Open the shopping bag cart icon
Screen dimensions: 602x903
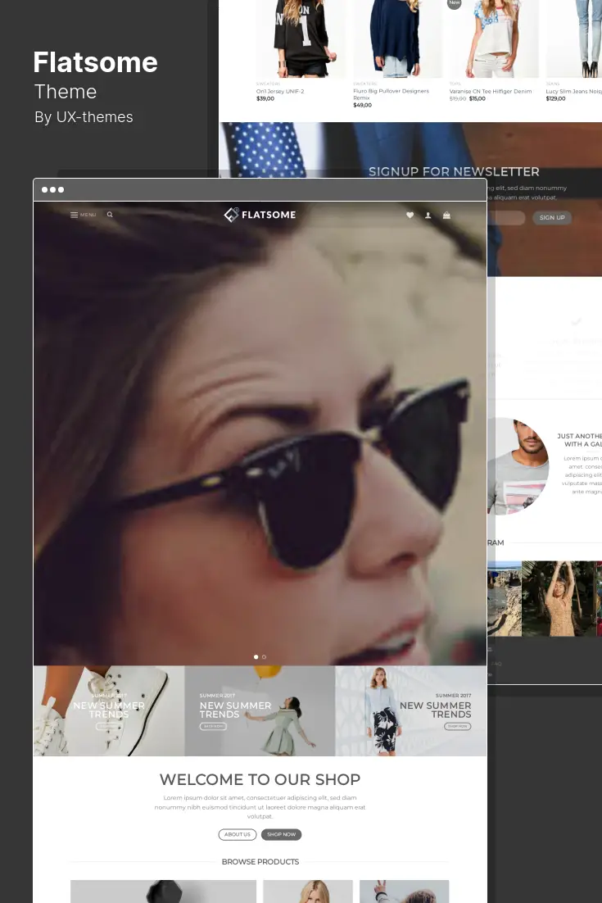[x=446, y=215]
